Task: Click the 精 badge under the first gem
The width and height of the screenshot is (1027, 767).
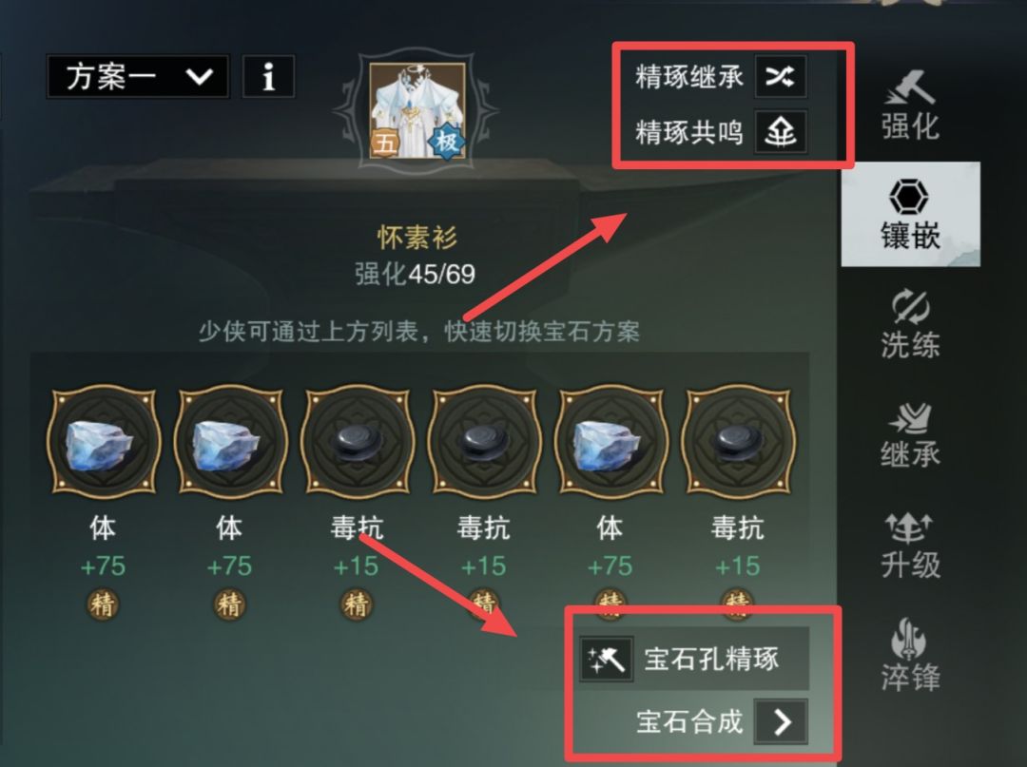Action: tap(103, 604)
